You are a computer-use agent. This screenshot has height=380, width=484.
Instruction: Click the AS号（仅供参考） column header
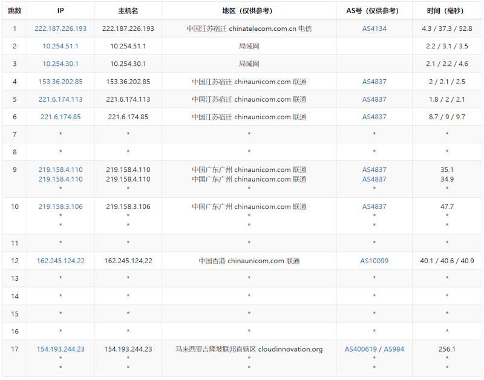click(374, 11)
